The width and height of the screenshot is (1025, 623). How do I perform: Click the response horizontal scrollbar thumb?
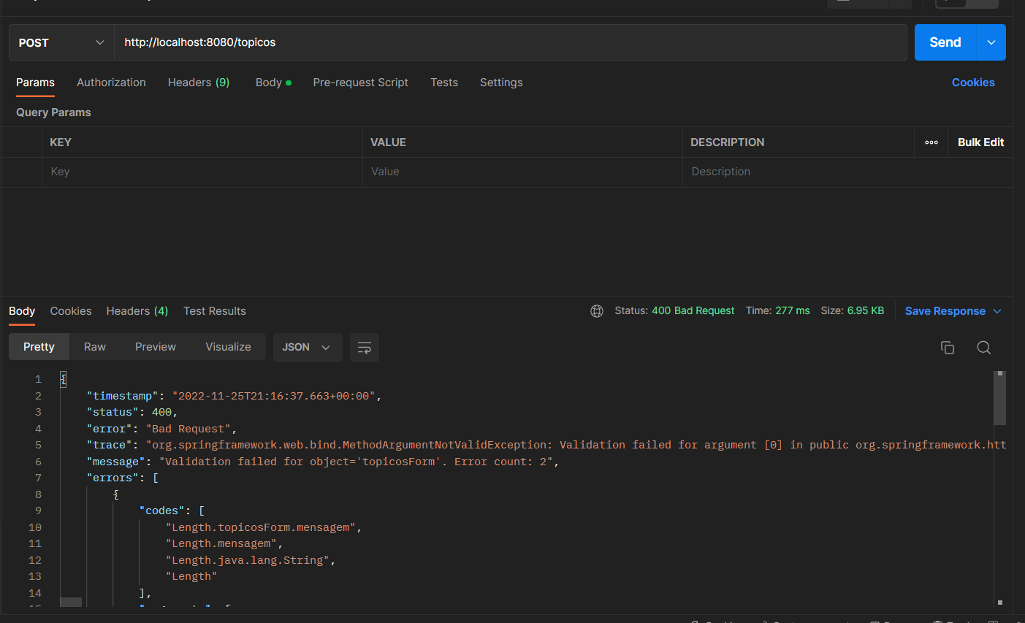coord(71,602)
